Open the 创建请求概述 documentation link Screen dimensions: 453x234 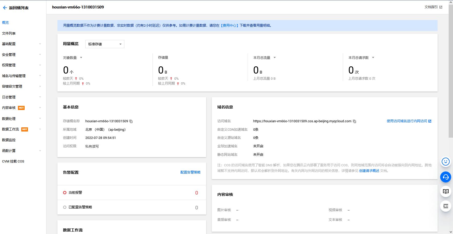[x=369, y=171]
